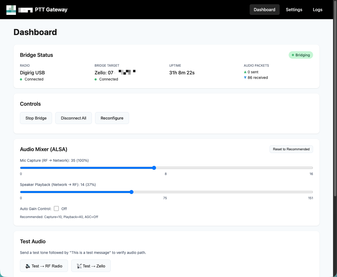The height and width of the screenshot is (277, 337).
Task: Enable Auto Gain Control checkbox
Action: 56,208
